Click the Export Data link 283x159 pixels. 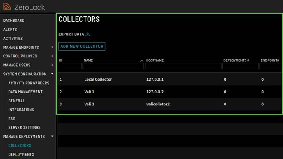pyautogui.click(x=71, y=34)
